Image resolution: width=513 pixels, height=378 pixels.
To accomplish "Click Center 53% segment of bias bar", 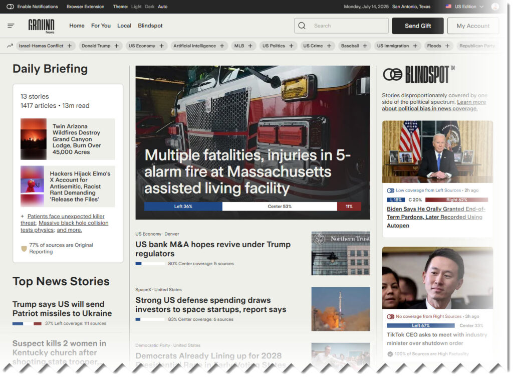I will tap(280, 207).
